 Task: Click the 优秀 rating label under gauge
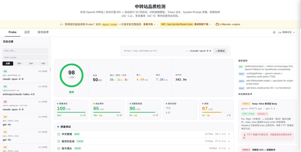pyautogui.click(x=71, y=92)
